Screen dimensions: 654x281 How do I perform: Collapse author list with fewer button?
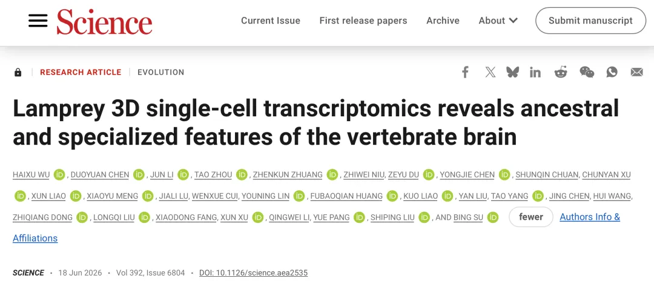(x=531, y=217)
